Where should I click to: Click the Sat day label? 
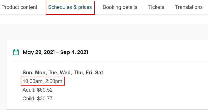click(x=99, y=73)
